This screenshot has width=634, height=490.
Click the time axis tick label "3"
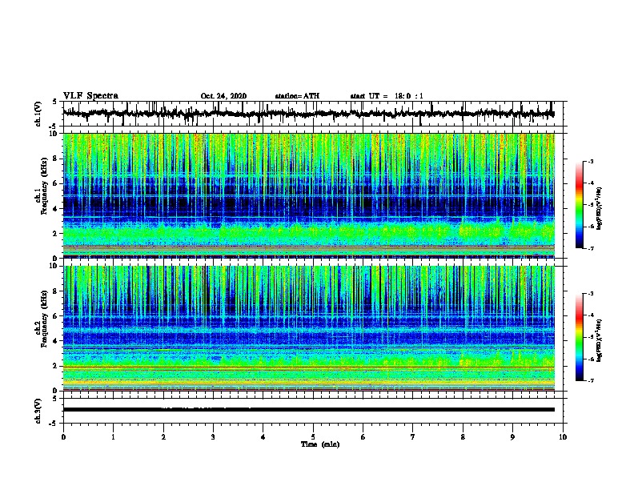(213, 437)
